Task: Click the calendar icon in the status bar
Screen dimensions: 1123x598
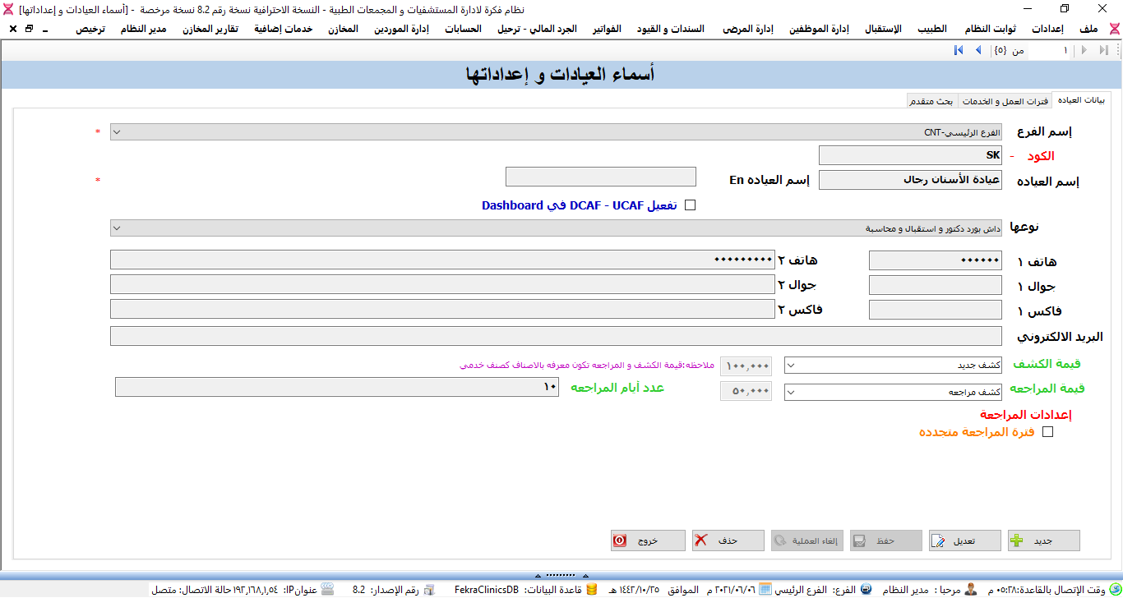Action: point(765,590)
